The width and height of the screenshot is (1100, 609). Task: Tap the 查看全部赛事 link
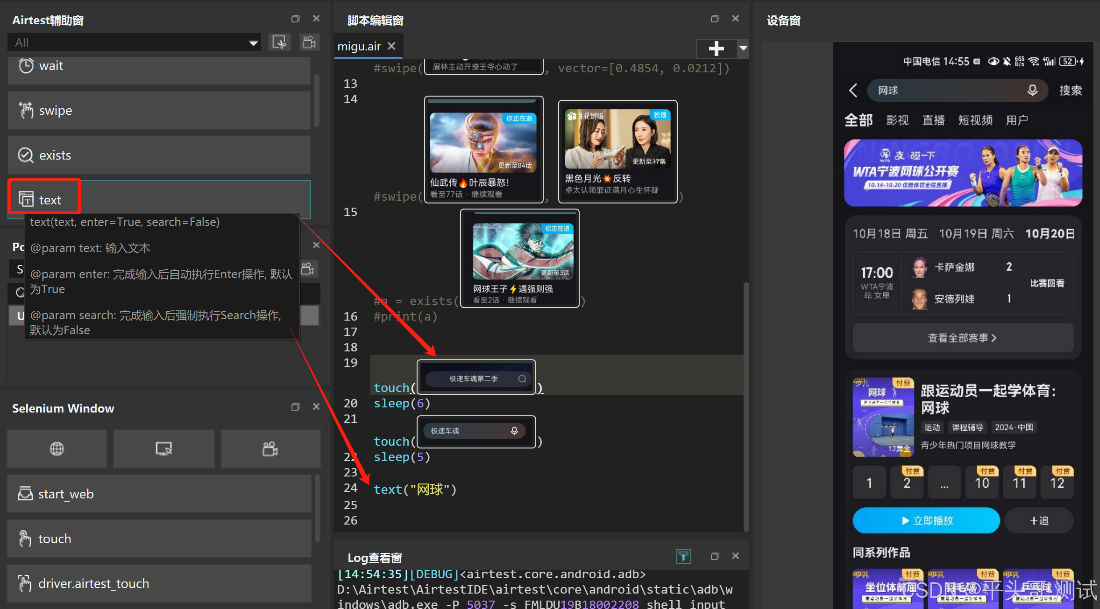pos(962,338)
